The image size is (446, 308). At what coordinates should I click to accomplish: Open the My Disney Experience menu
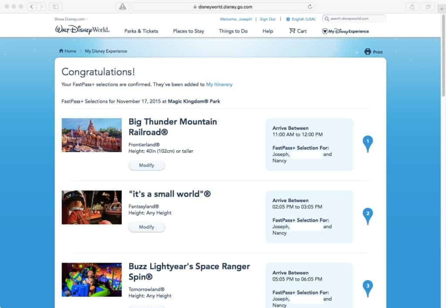[345, 31]
